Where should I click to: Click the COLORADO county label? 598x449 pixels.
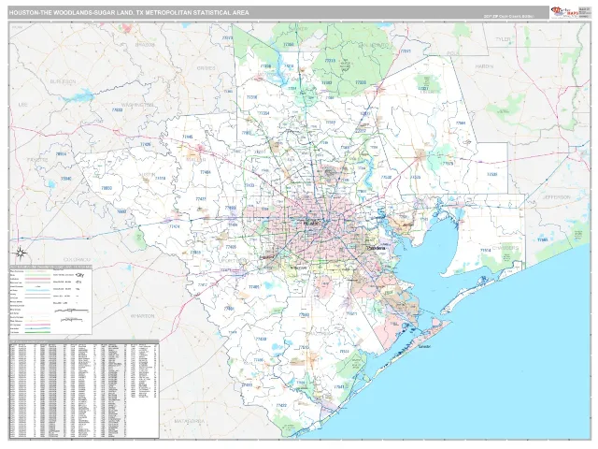click(x=78, y=259)
